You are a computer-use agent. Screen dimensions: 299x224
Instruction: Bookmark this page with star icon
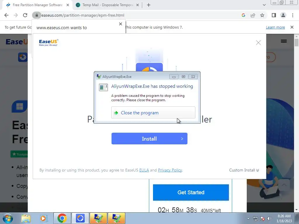[x=262, y=15]
